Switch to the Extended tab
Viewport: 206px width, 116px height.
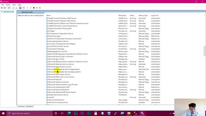click(x=21, y=106)
